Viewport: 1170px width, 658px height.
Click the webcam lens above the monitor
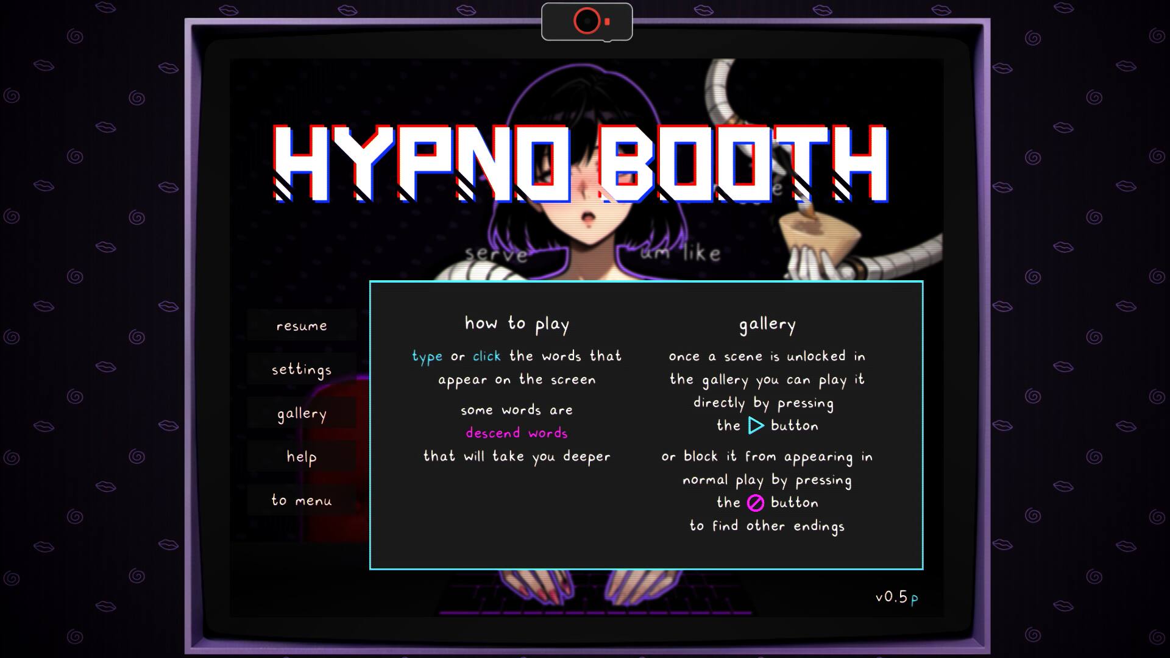click(586, 20)
